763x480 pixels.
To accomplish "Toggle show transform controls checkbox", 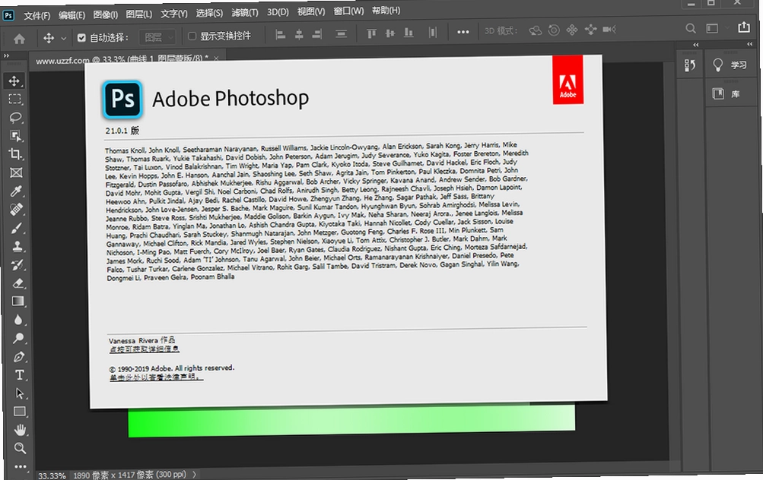I will (x=192, y=36).
